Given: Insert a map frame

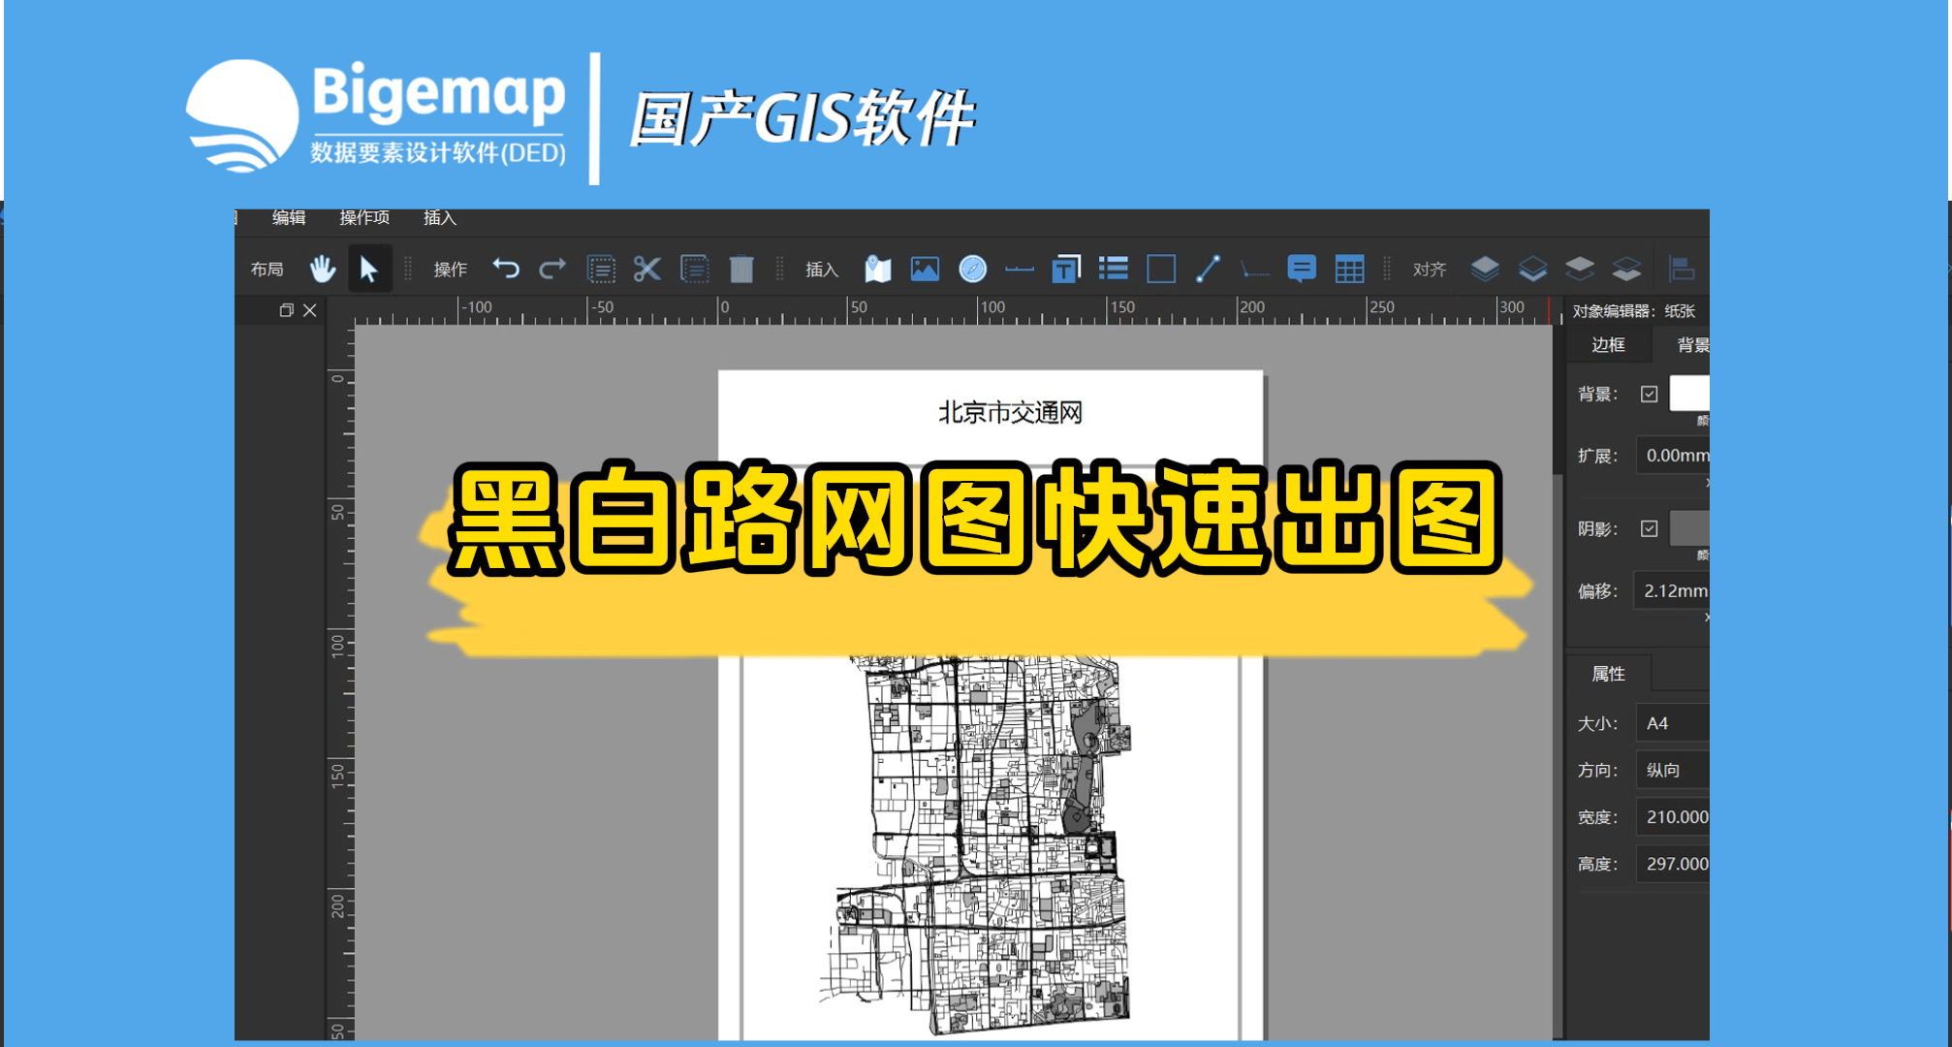Looking at the screenshot, I should coord(878,269).
